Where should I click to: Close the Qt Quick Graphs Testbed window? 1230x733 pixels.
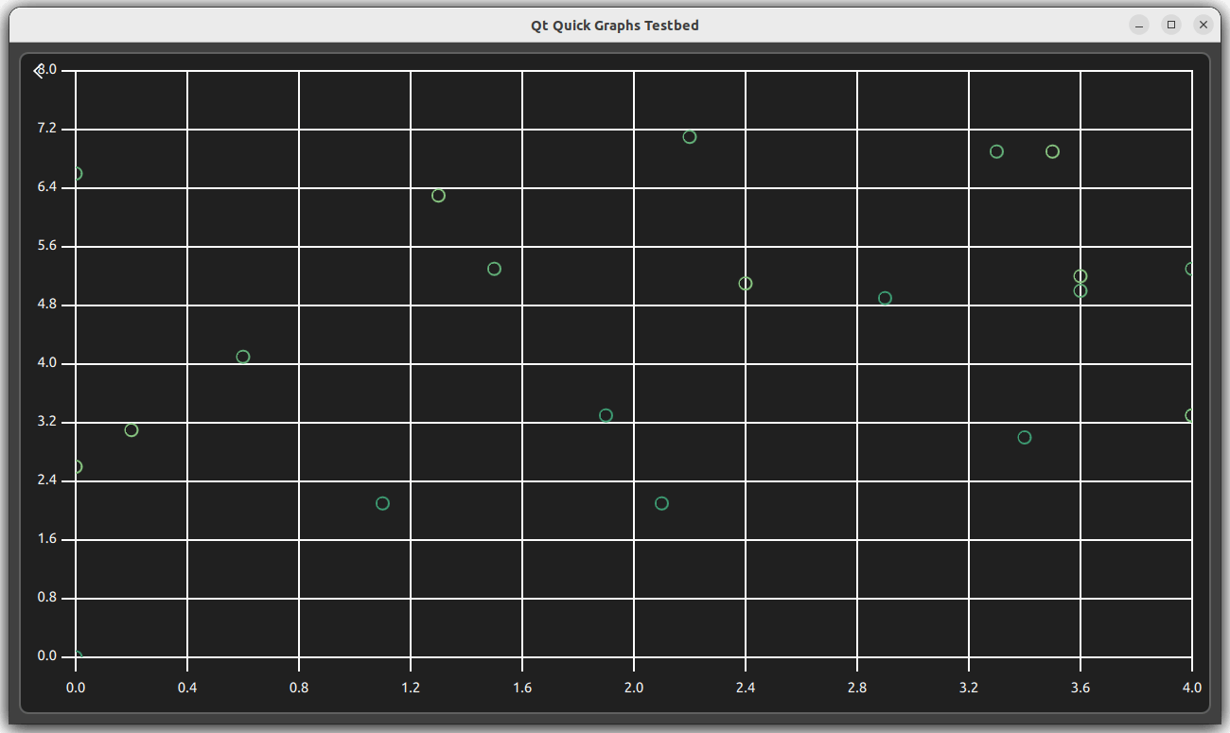tap(1204, 26)
